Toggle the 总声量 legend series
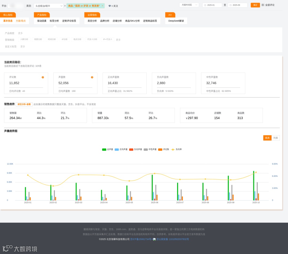The image size is (288, 254). point(108,149)
